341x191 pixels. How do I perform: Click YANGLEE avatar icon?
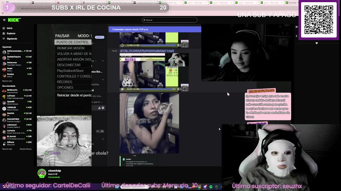click(4, 108)
